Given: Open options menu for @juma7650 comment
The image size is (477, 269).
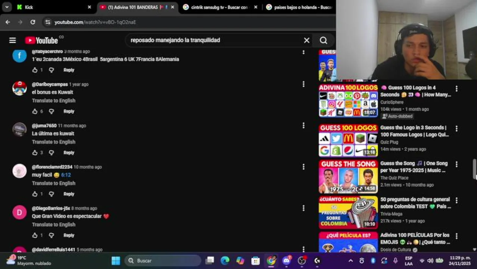Looking at the screenshot, I should point(303,126).
